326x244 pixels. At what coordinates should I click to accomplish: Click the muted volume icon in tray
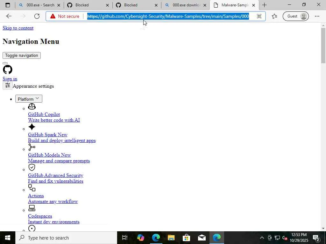[x=285, y=238]
